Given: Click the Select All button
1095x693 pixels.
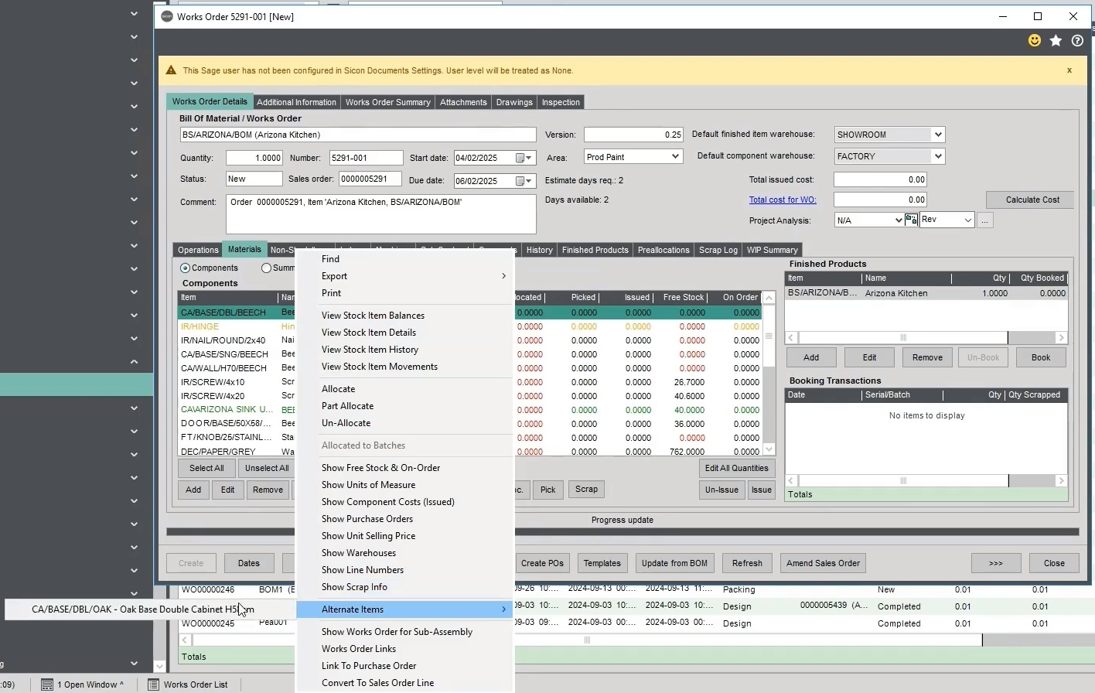Looking at the screenshot, I should (206, 468).
